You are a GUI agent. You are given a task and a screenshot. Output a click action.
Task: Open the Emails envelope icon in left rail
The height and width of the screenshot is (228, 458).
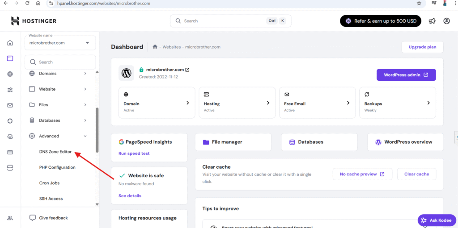[10, 105]
